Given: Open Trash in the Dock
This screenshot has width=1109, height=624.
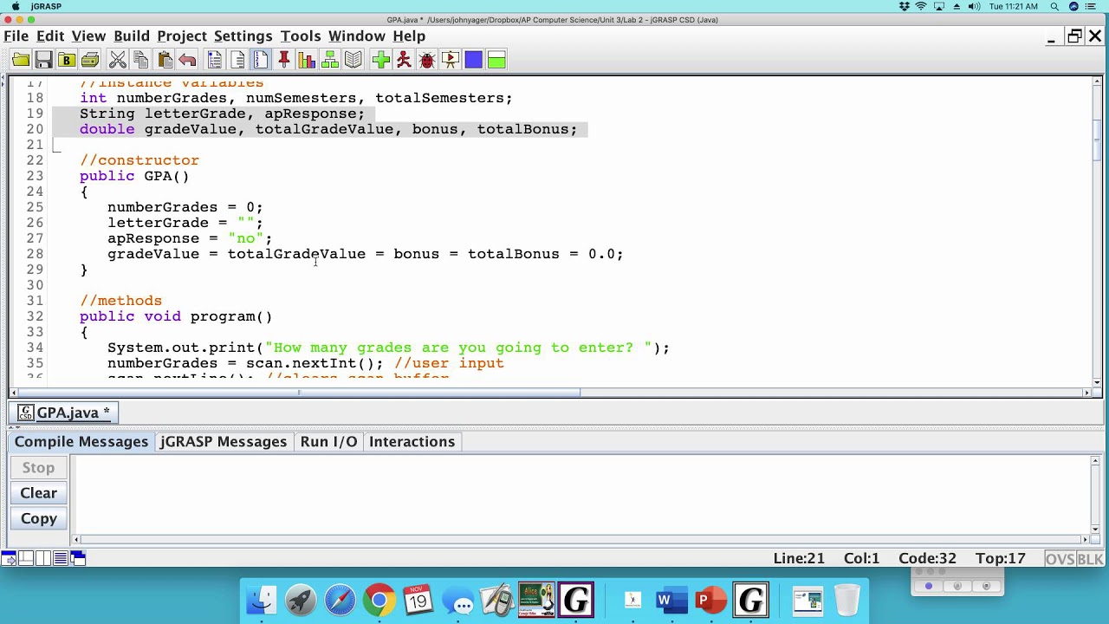Looking at the screenshot, I should coord(846,600).
